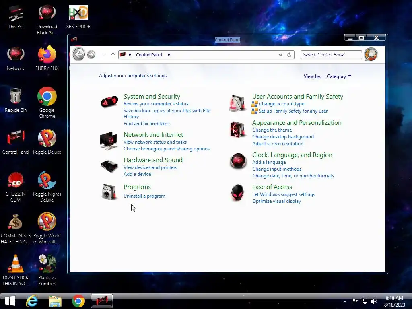
Task: Refresh the Control Panel address bar
Action: (289, 55)
